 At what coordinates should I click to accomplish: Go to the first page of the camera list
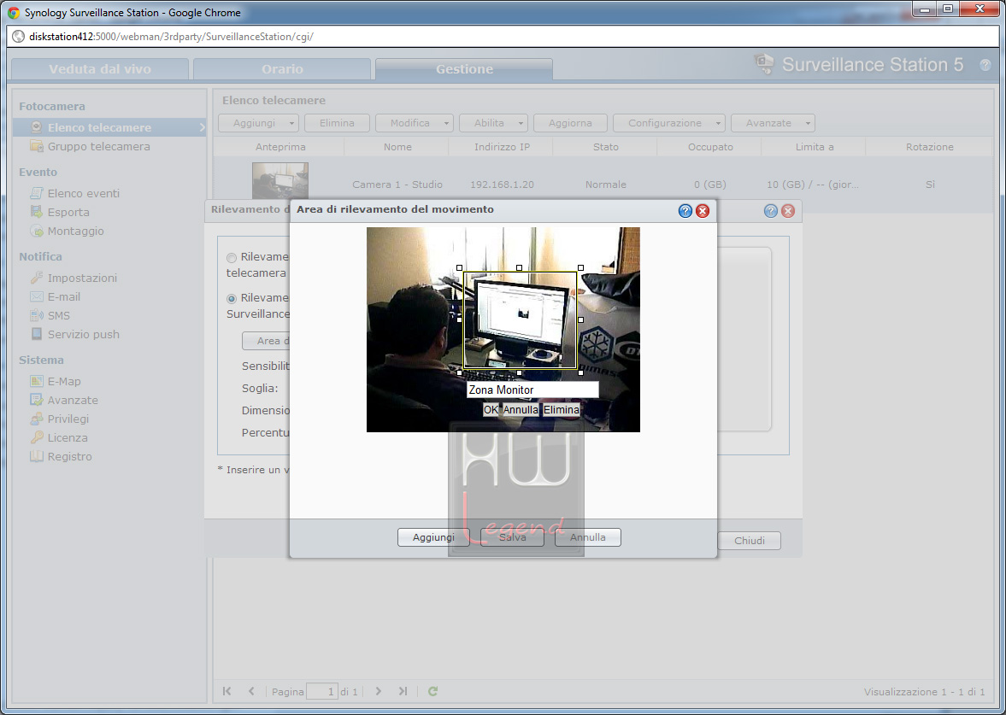(226, 690)
